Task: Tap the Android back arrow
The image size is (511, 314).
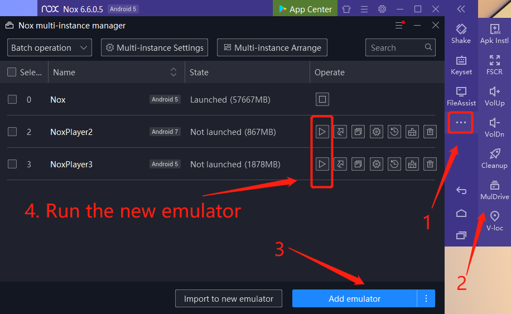Action: (x=461, y=190)
